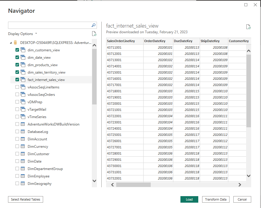
Task: Uncheck the dim_date_view checkbox
Action: [17, 57]
